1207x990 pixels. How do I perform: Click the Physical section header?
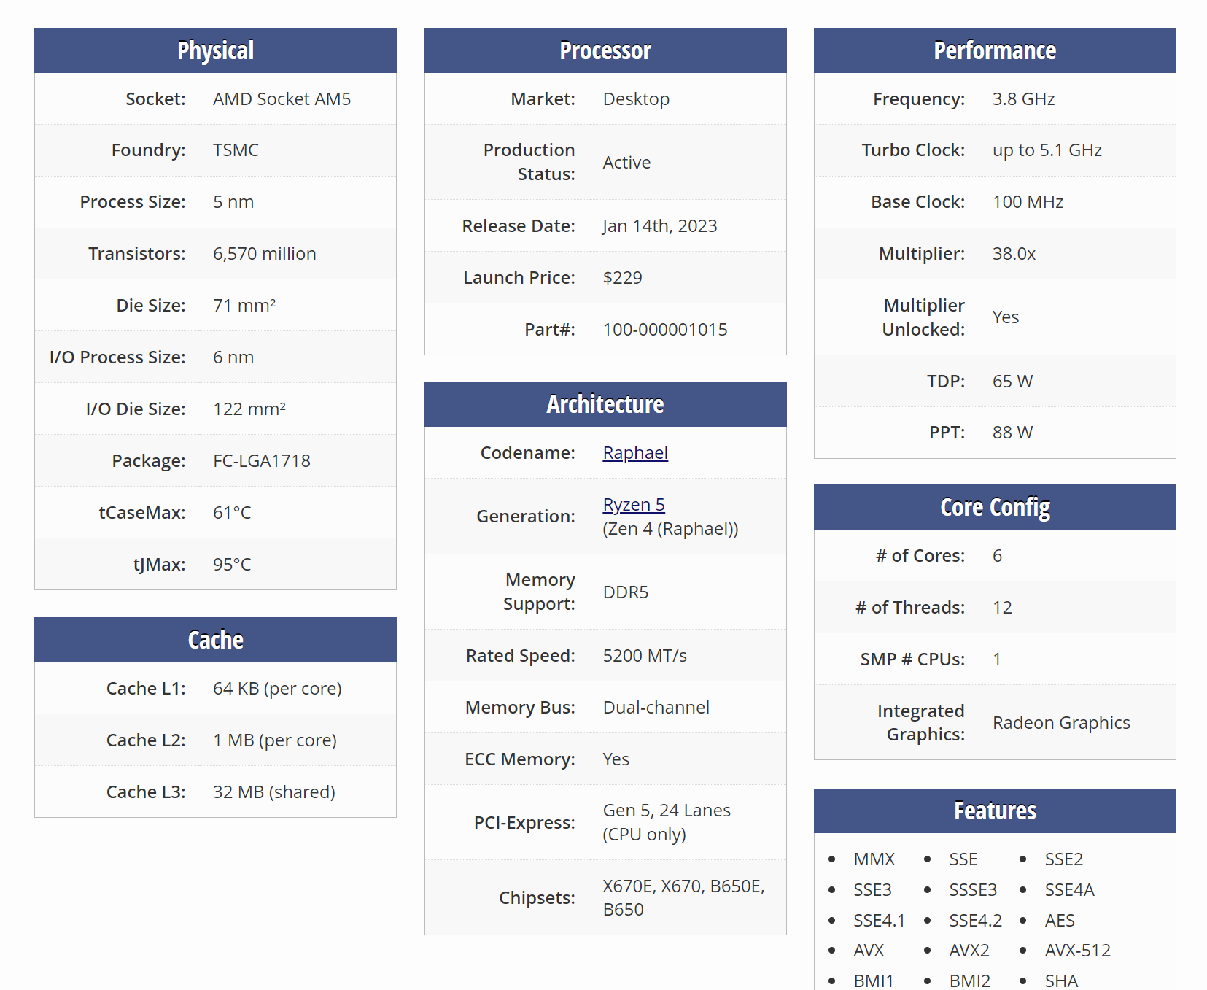[215, 50]
